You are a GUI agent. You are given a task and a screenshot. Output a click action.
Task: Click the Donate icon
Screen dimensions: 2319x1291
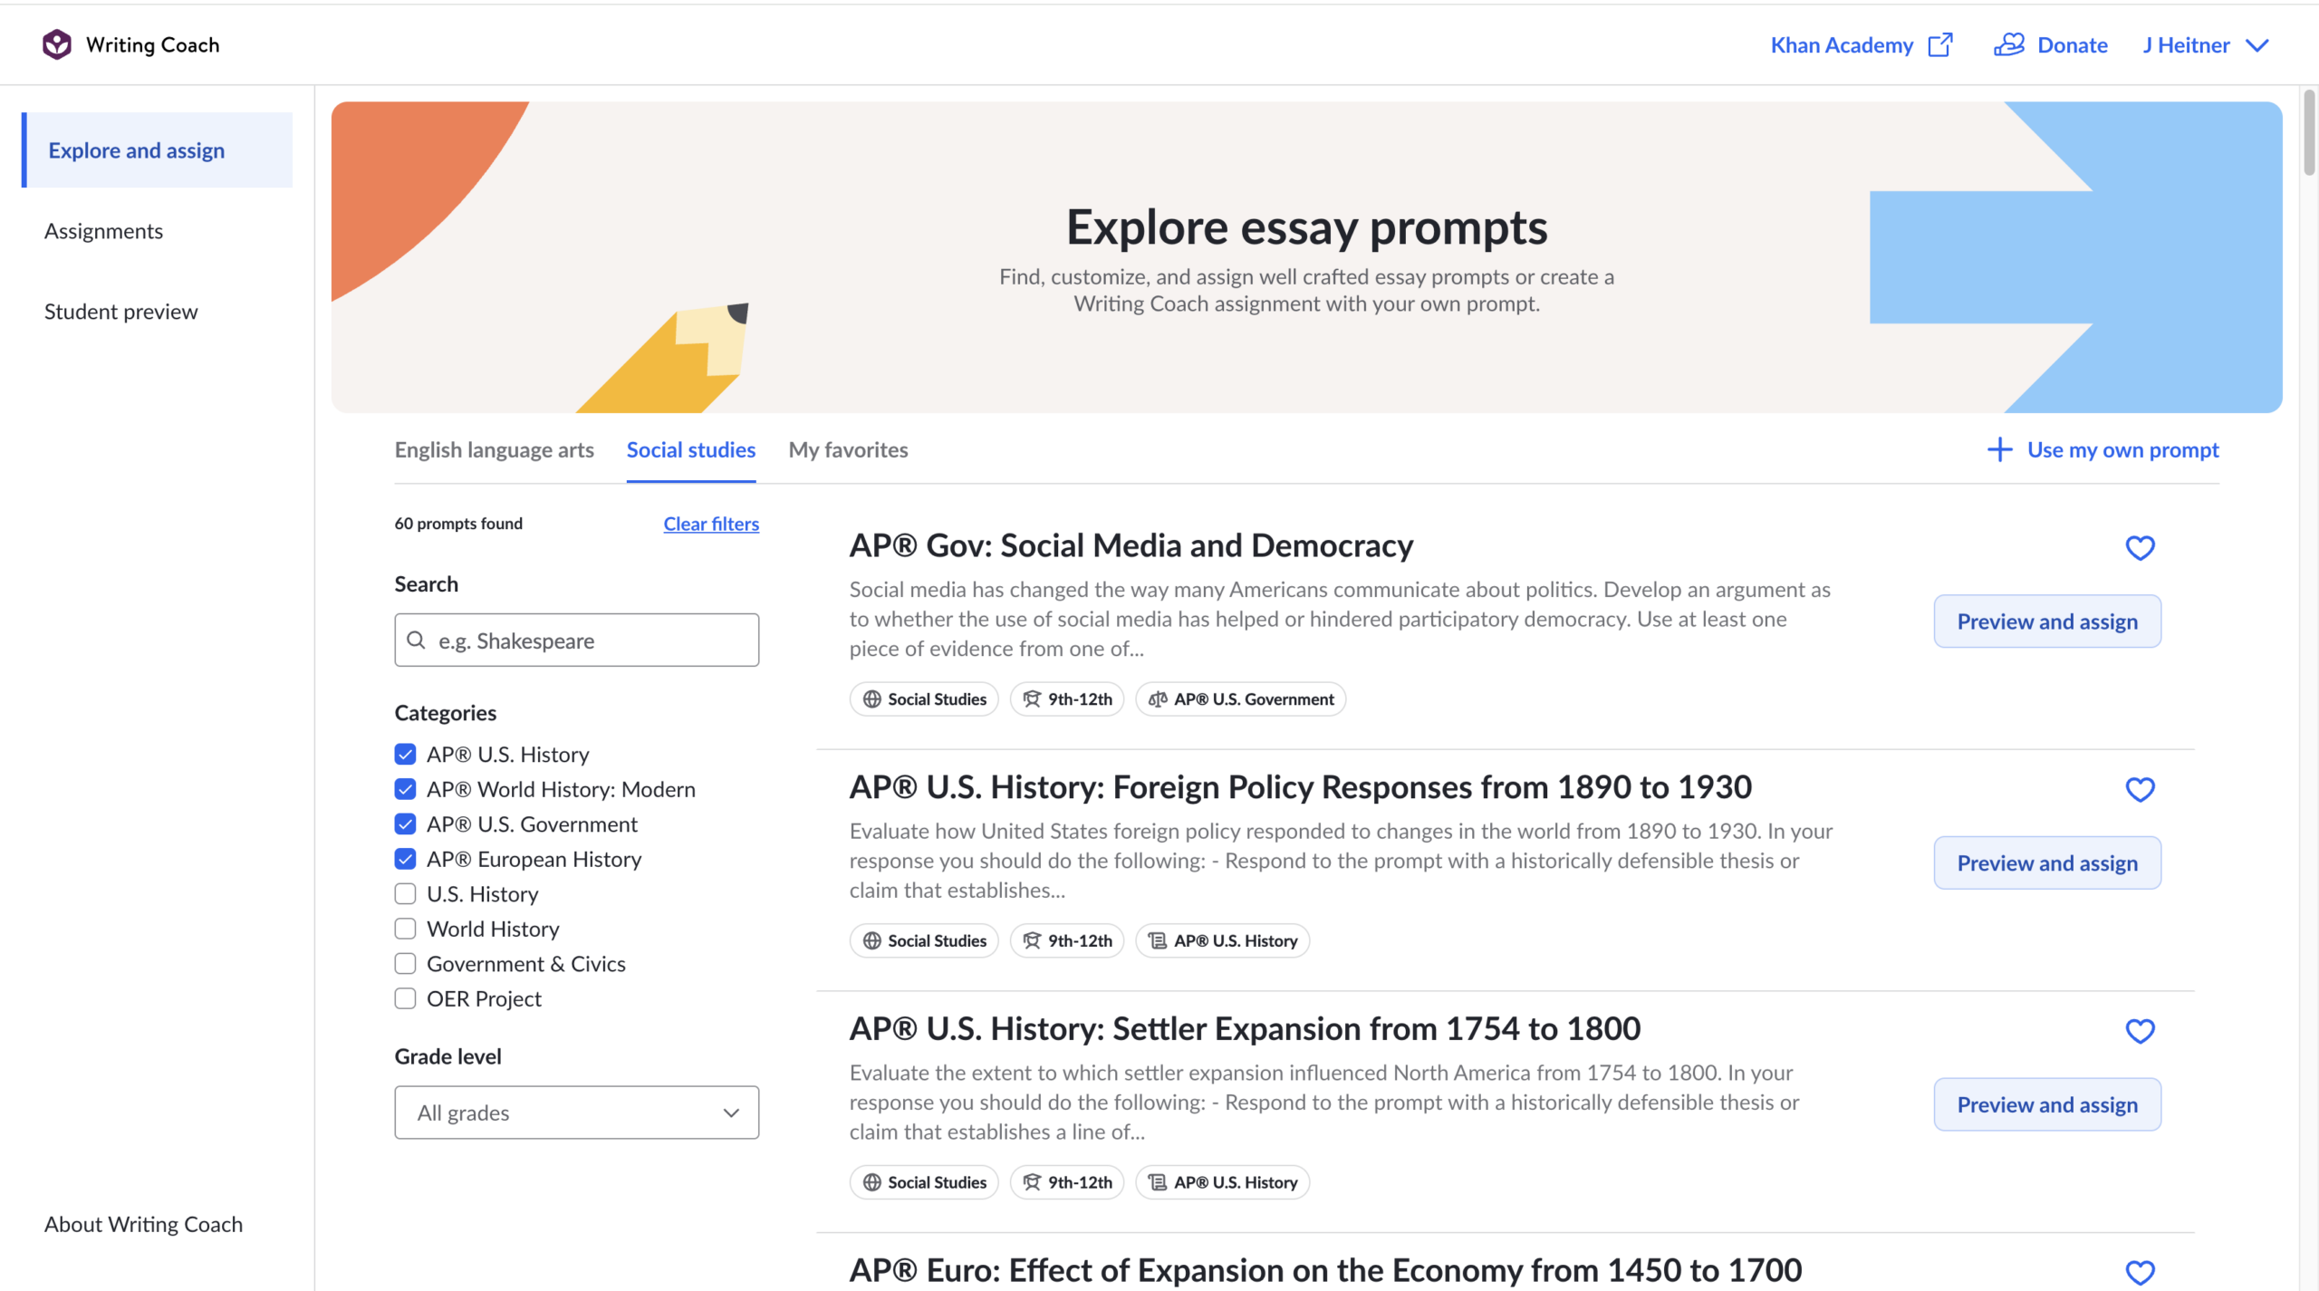click(2009, 43)
